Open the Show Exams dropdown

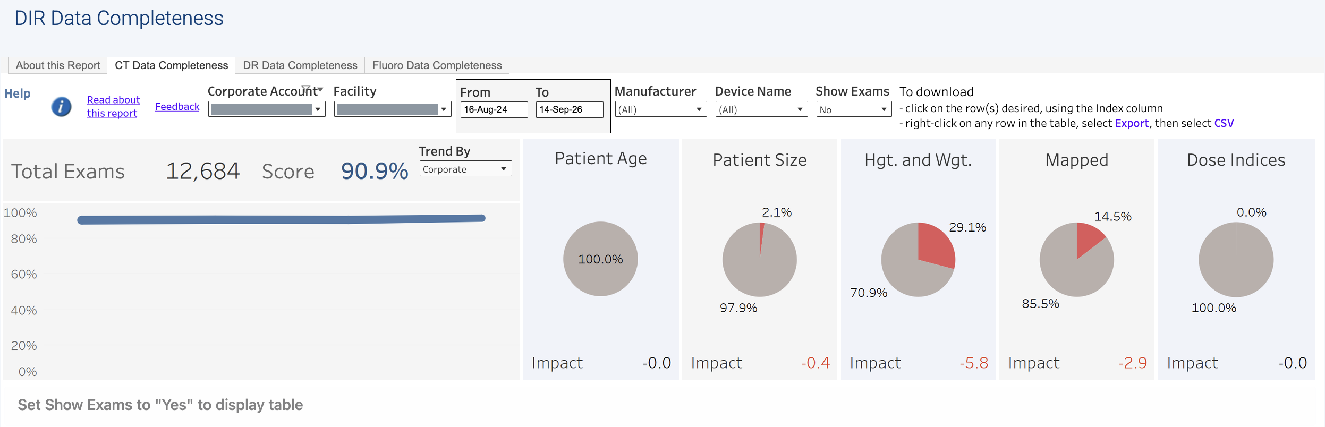(x=853, y=109)
